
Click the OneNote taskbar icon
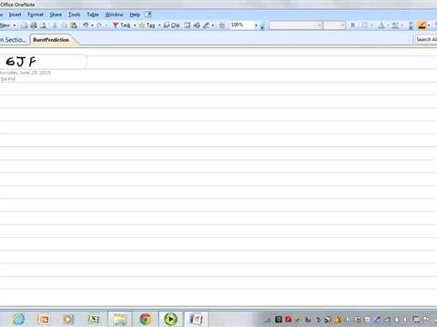197,319
